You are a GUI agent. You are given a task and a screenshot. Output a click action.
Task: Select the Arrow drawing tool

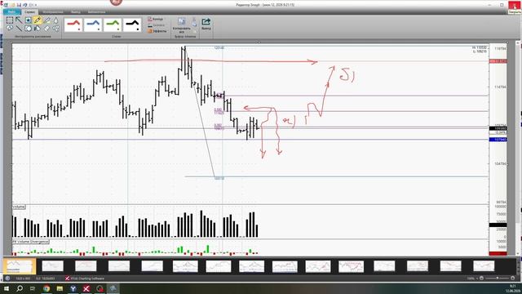[19, 20]
